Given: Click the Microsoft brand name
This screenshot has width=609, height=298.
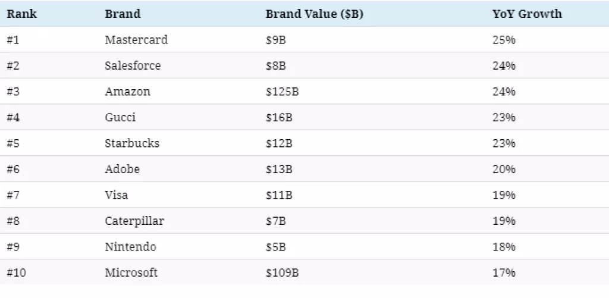Looking at the screenshot, I should 131,272.
